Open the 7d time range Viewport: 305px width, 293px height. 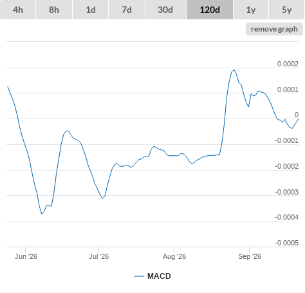click(x=127, y=10)
